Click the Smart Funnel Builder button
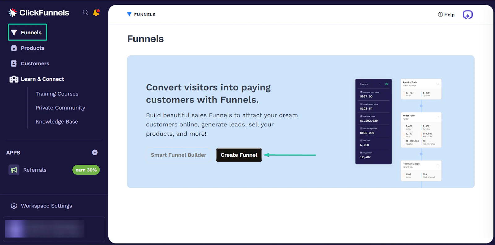Screen dimensions: 495x245 pos(179,155)
